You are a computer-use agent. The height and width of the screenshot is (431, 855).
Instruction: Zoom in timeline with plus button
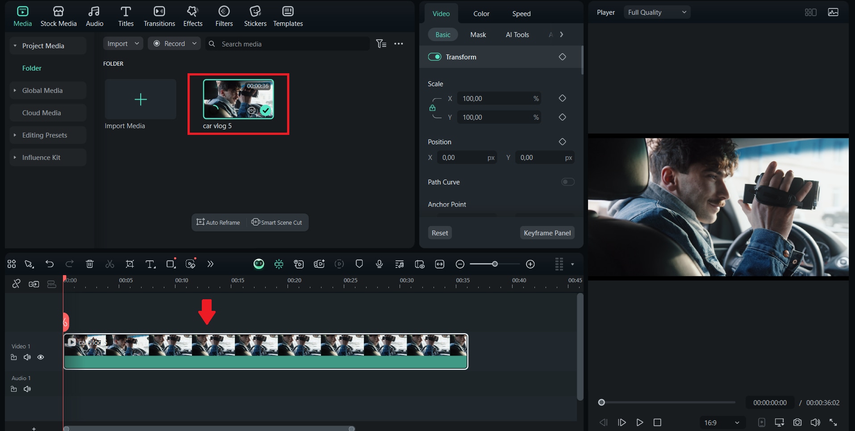530,264
